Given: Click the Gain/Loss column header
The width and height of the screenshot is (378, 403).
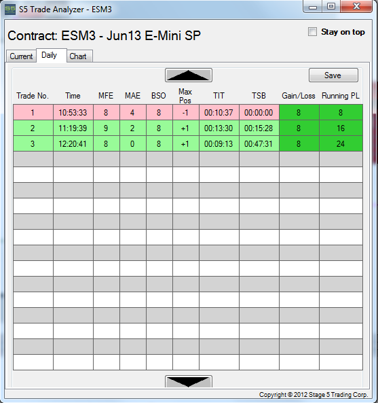Looking at the screenshot, I should (299, 96).
